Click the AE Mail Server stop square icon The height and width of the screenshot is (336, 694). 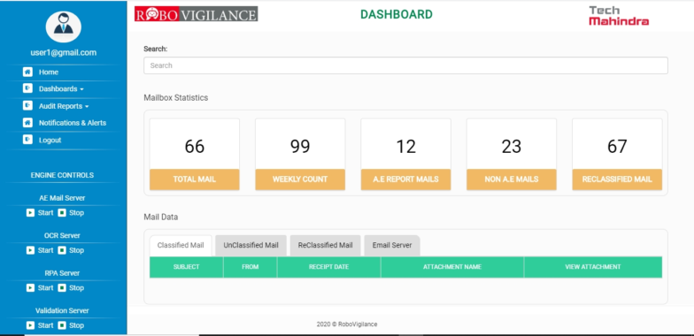[62, 213]
